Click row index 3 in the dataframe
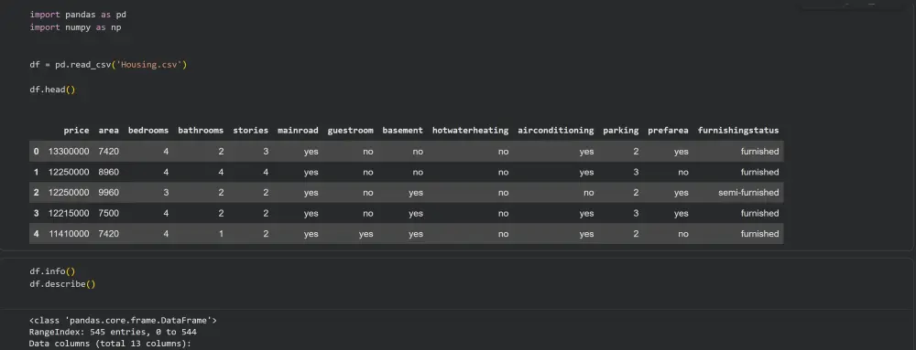 click(37, 213)
